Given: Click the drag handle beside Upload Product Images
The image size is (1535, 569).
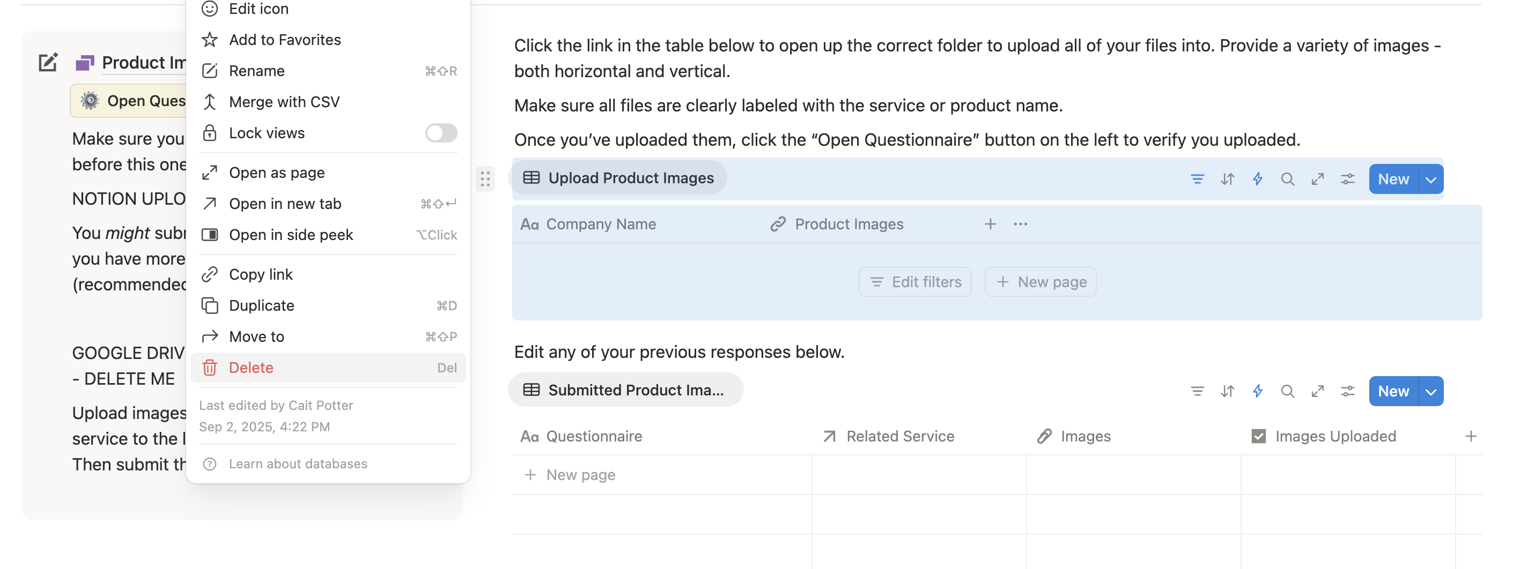Looking at the screenshot, I should tap(485, 178).
